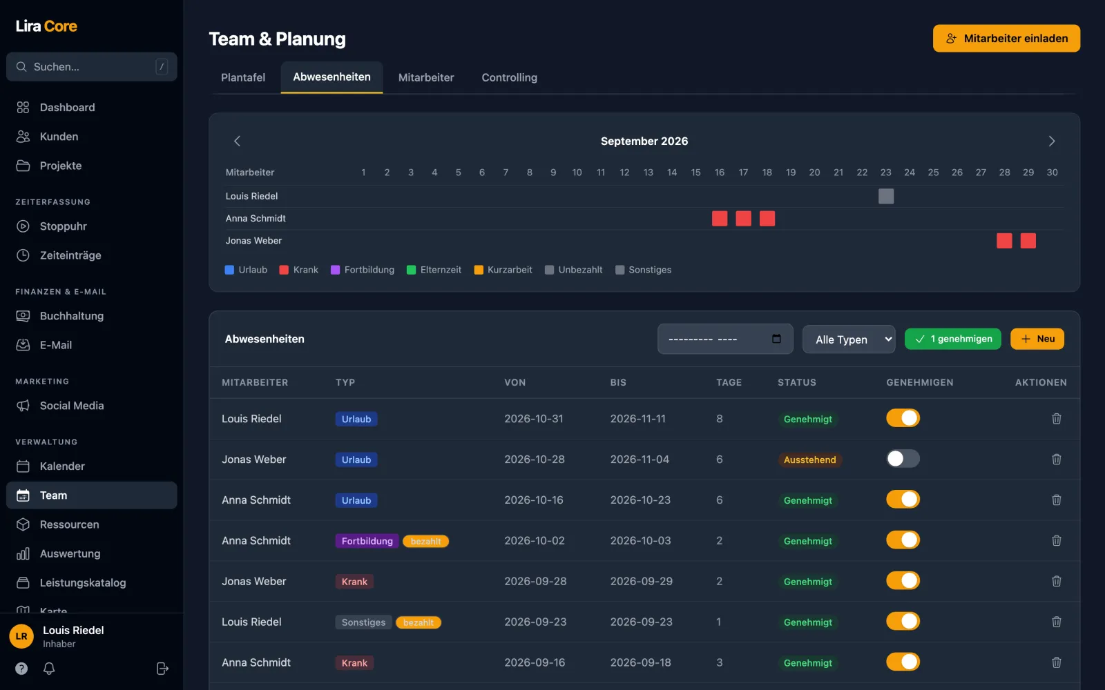
Task: Open Auswertung chart icon
Action: [x=23, y=553]
